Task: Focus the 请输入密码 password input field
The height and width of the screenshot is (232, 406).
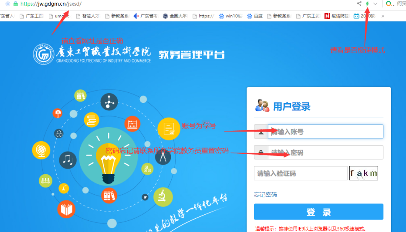Action: tap(325, 153)
